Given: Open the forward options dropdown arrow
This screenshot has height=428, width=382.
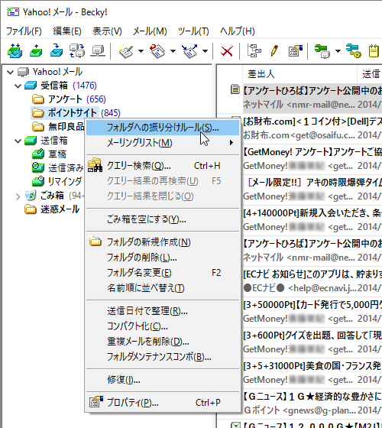Looking at the screenshot, I should coord(206,51).
